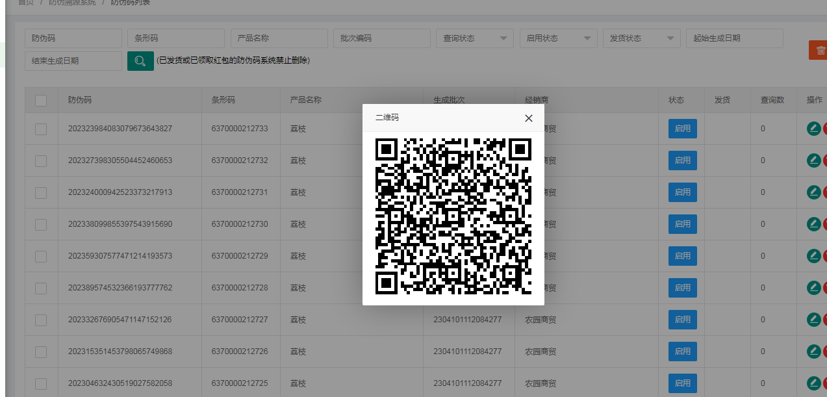Click edit pencil icon for barcode 6370000212733
Screen dimensions: 827x397
coord(813,129)
